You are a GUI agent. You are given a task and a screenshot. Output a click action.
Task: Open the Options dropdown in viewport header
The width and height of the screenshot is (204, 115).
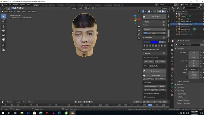165,8
